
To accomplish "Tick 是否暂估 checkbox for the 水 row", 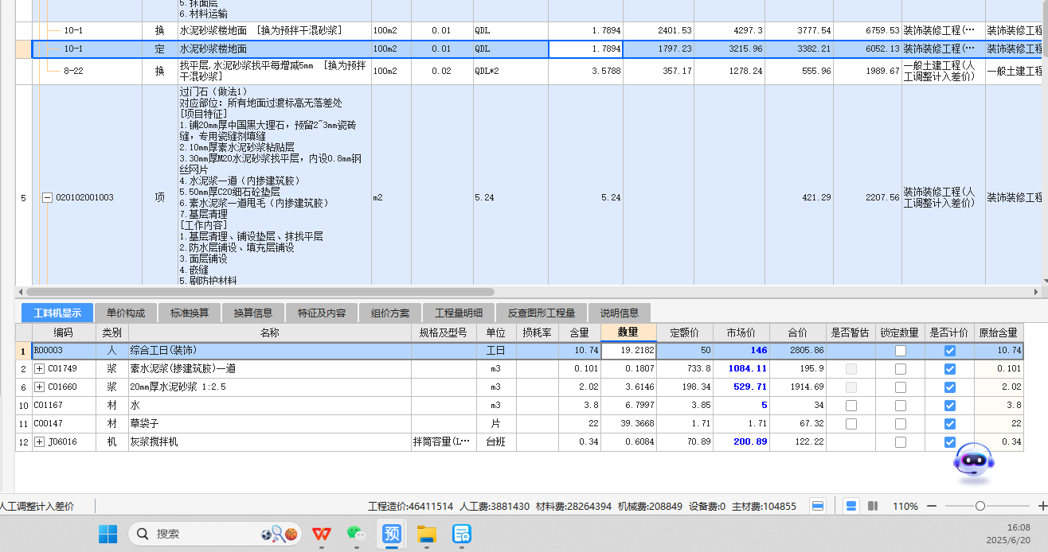I will click(851, 406).
